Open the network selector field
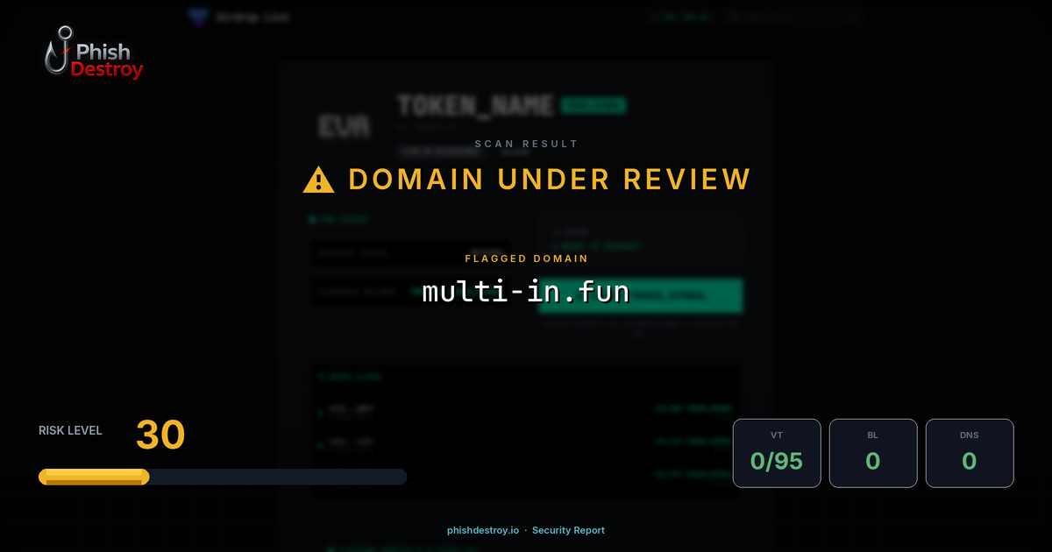Image resolution: width=1052 pixels, height=552 pixels. click(410, 252)
